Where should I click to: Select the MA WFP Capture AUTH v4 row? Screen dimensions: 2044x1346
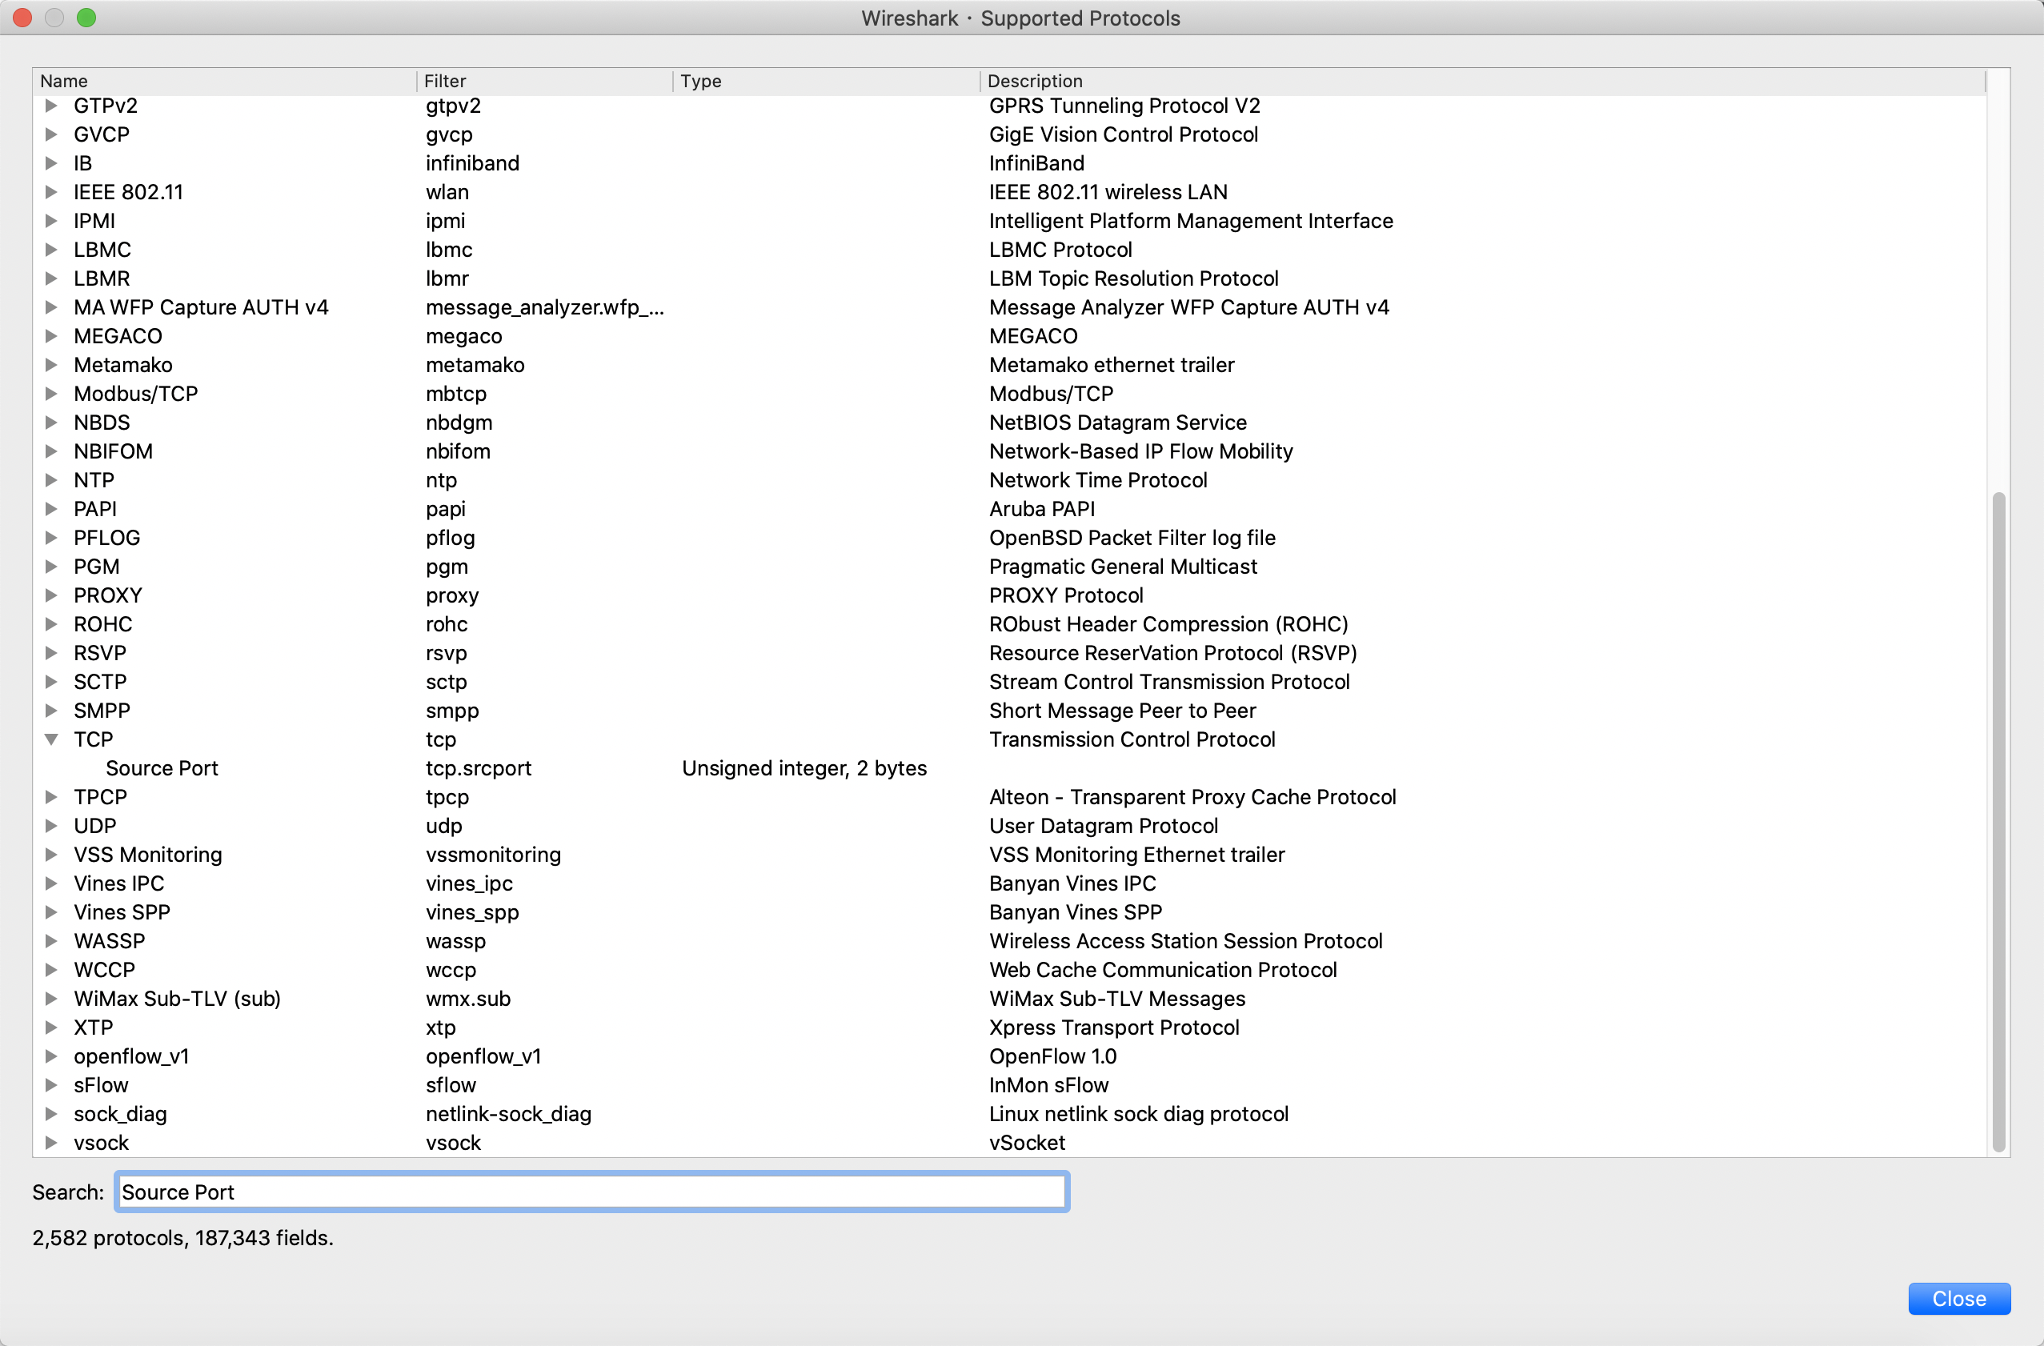(201, 307)
